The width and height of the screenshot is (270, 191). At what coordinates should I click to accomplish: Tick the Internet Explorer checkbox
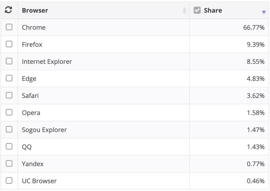pos(9,61)
